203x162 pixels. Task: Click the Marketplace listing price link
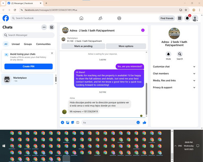(x=84, y=41)
